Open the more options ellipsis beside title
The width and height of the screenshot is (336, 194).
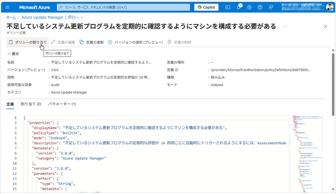[285, 26]
